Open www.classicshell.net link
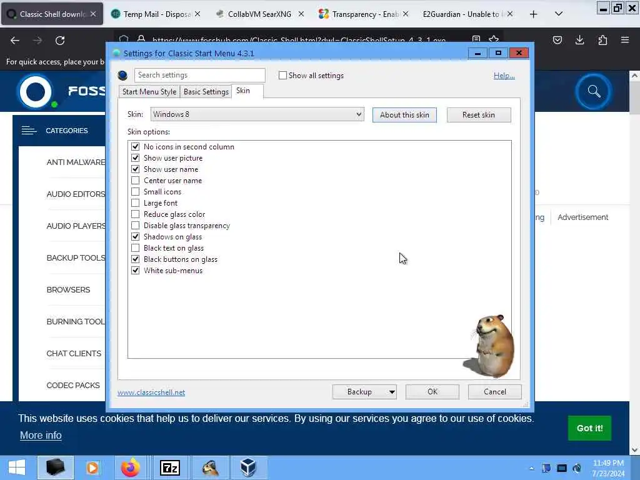 (151, 392)
